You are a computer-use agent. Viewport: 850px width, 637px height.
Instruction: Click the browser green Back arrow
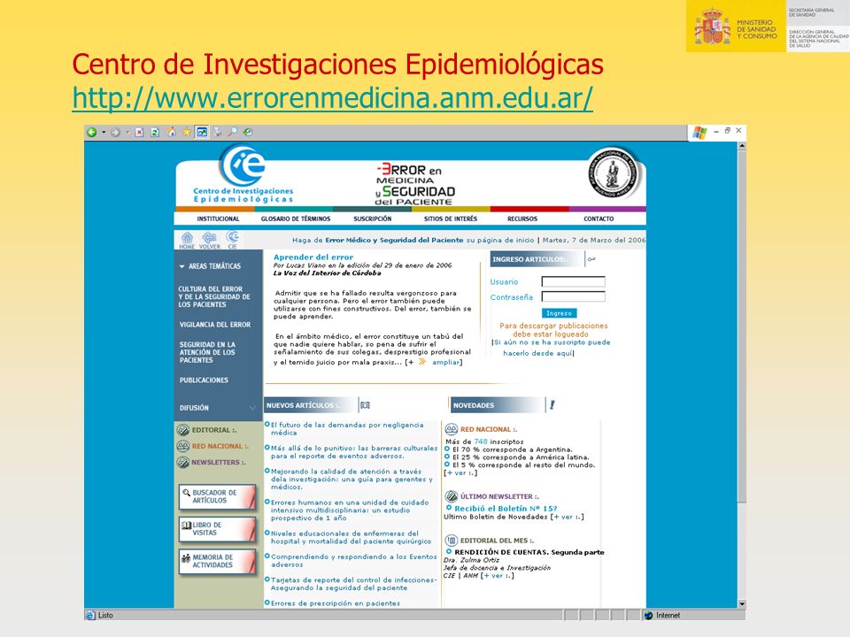click(91, 132)
